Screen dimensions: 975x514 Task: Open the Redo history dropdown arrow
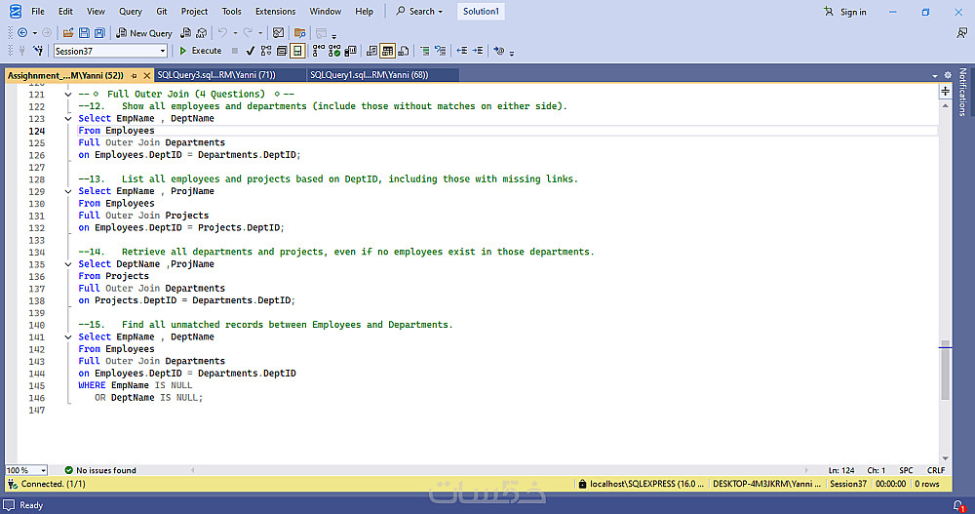[x=260, y=33]
